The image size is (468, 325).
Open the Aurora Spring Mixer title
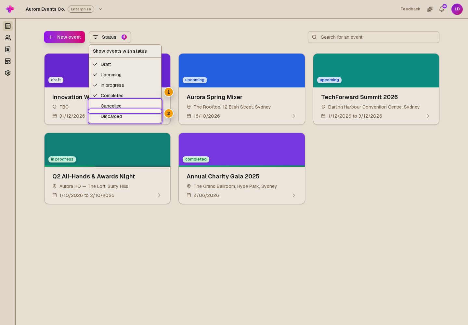214,97
